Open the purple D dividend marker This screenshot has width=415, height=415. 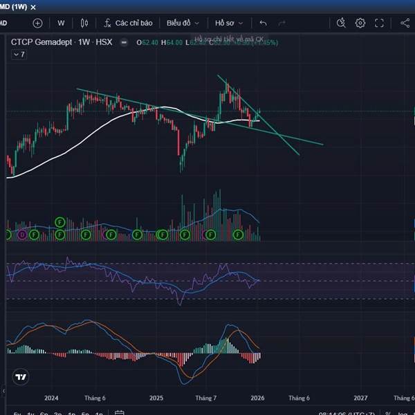22,234
